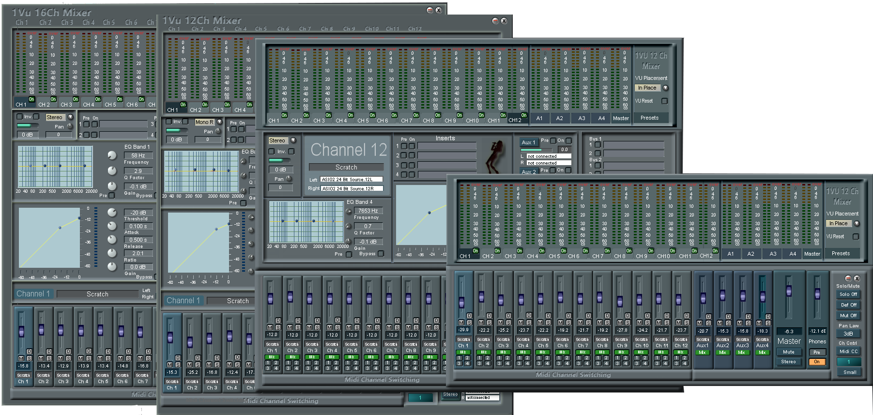Click the Left ASIO2 24 Bit Source.12L field
This screenshot has height=415, width=873.
(x=352, y=180)
